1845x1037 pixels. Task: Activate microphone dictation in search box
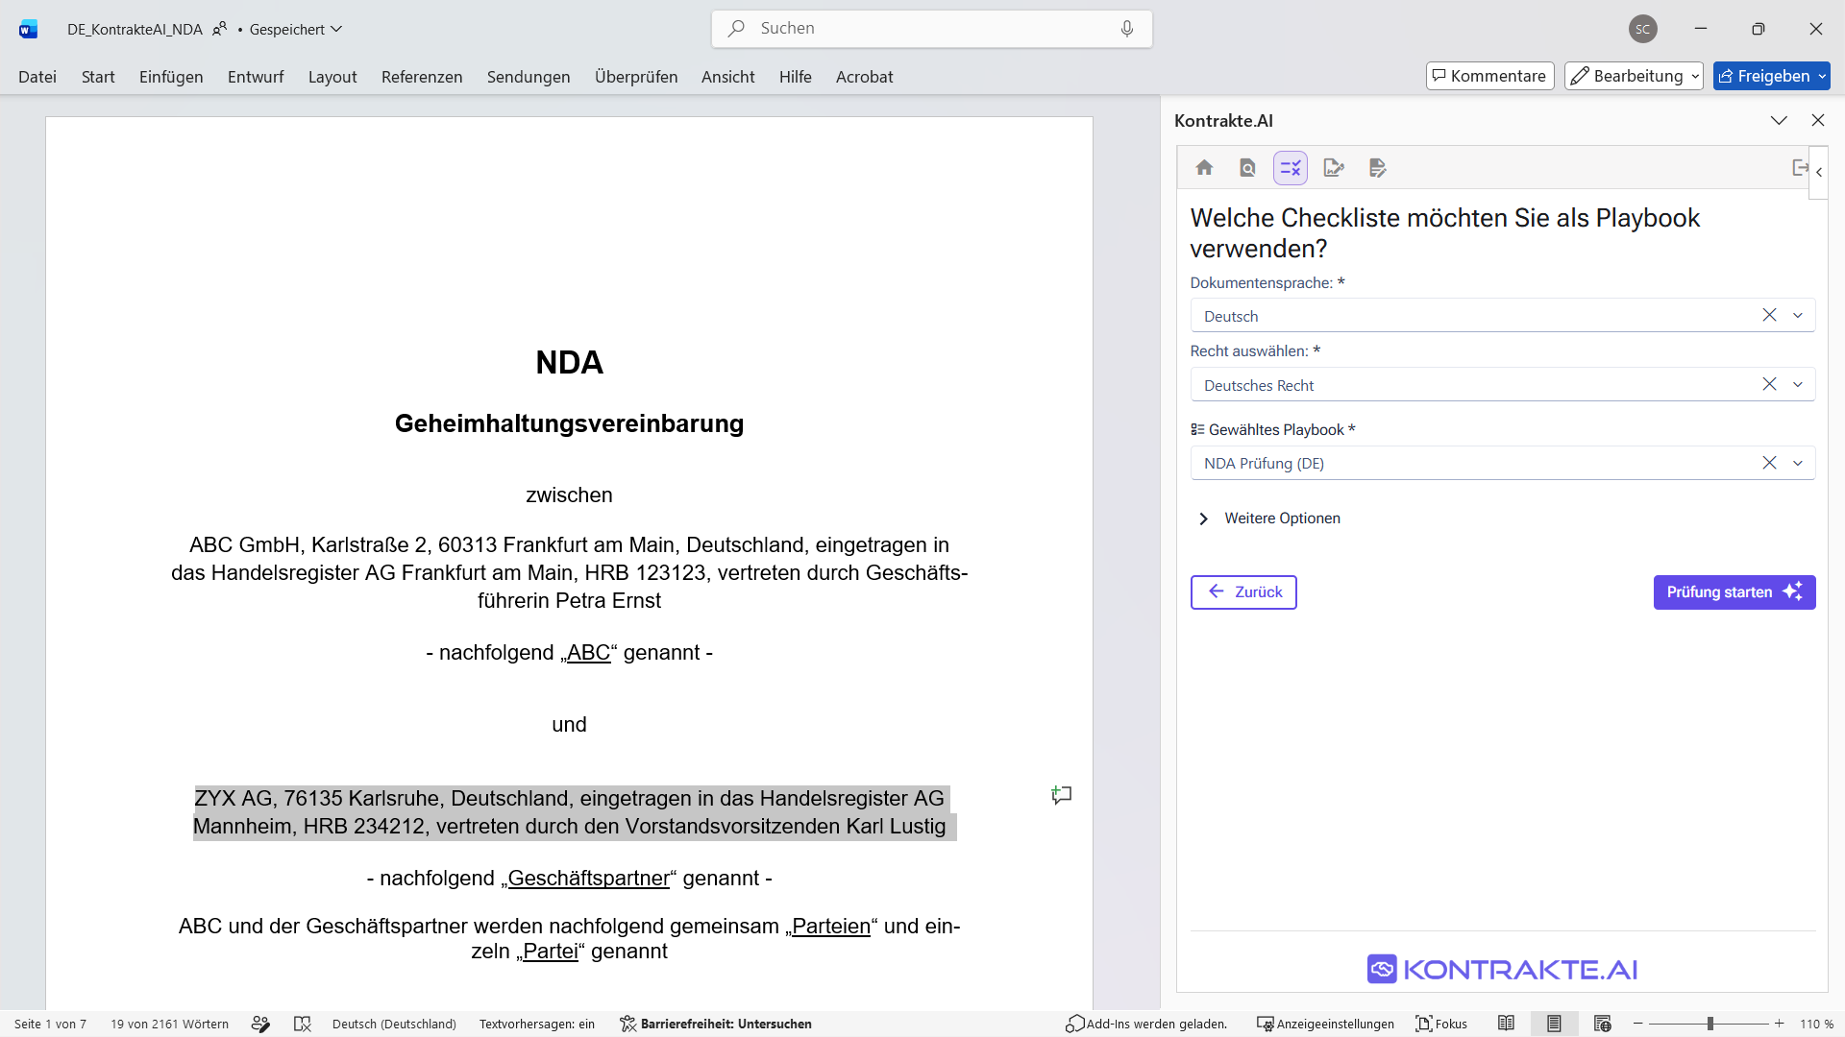[x=1127, y=29]
